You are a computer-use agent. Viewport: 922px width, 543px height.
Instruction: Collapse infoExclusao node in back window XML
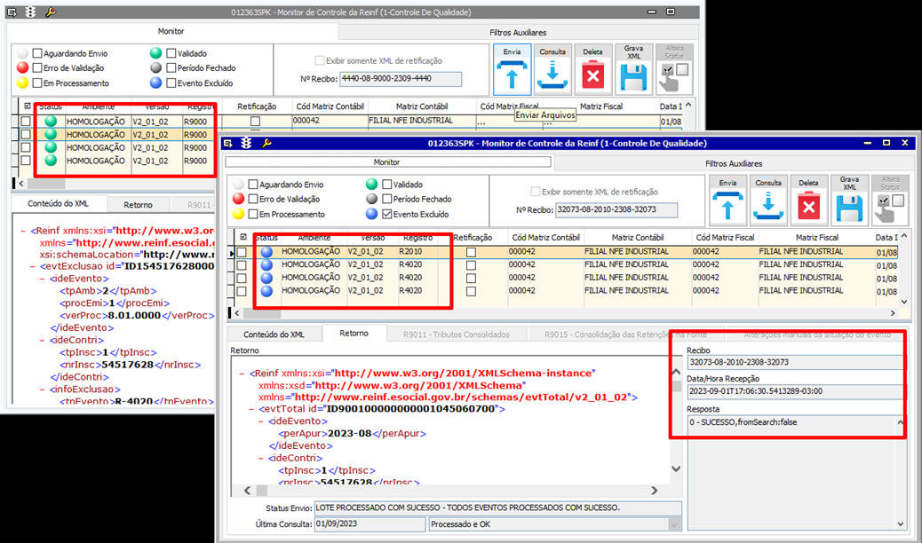pos(43,389)
